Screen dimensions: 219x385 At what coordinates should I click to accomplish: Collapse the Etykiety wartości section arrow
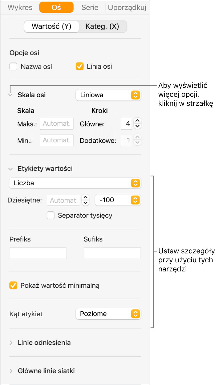click(x=11, y=169)
